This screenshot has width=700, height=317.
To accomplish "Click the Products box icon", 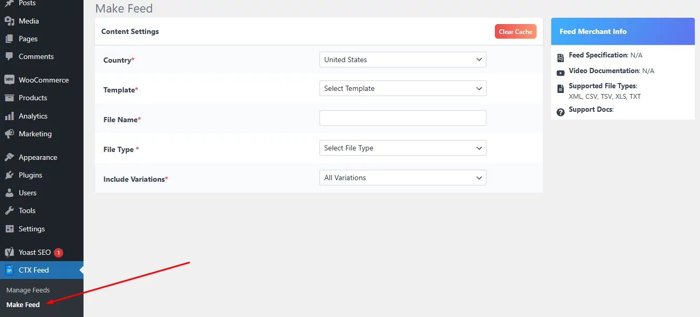I will click(x=9, y=98).
